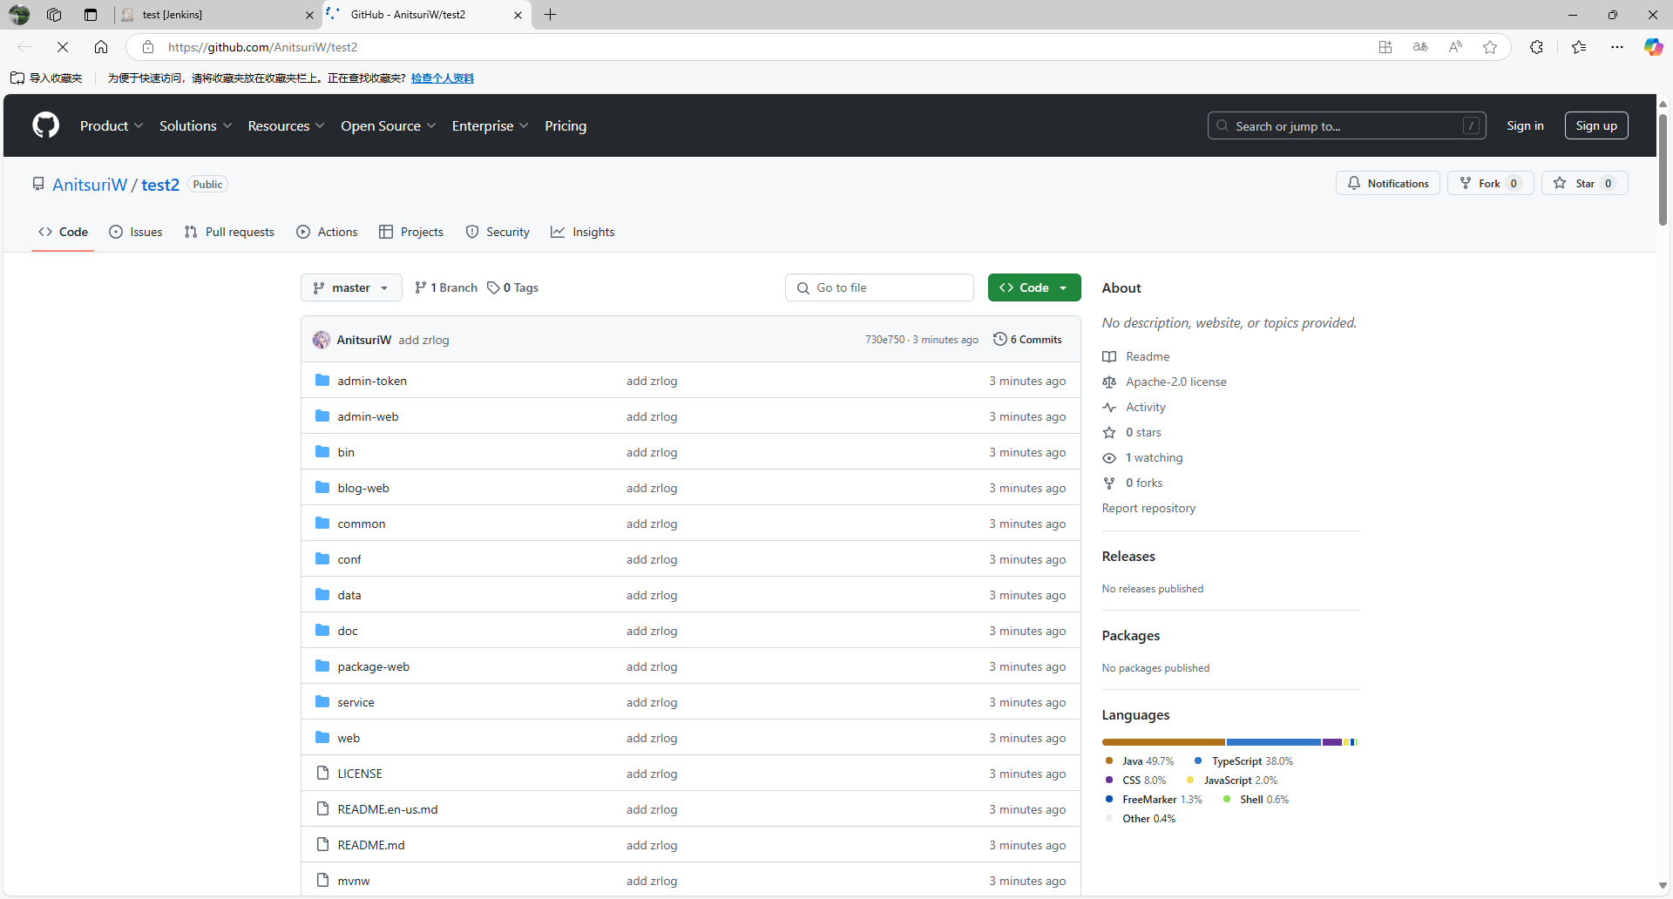Open the Apache-2.0 license link

click(x=1175, y=382)
